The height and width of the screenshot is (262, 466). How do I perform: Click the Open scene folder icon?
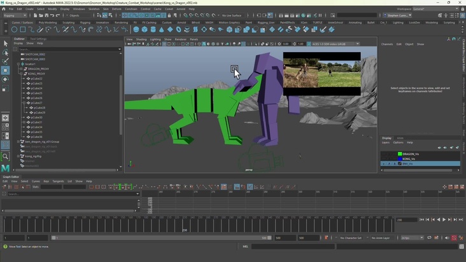tap(41, 15)
